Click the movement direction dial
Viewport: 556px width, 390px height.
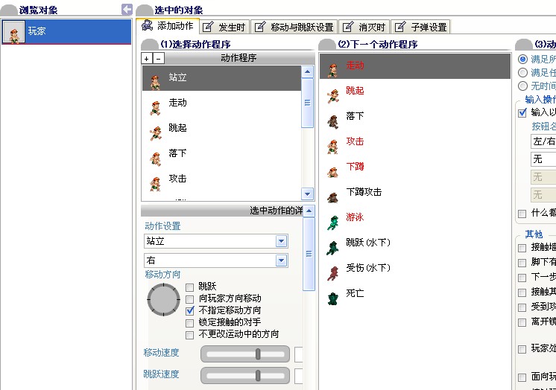click(x=163, y=300)
